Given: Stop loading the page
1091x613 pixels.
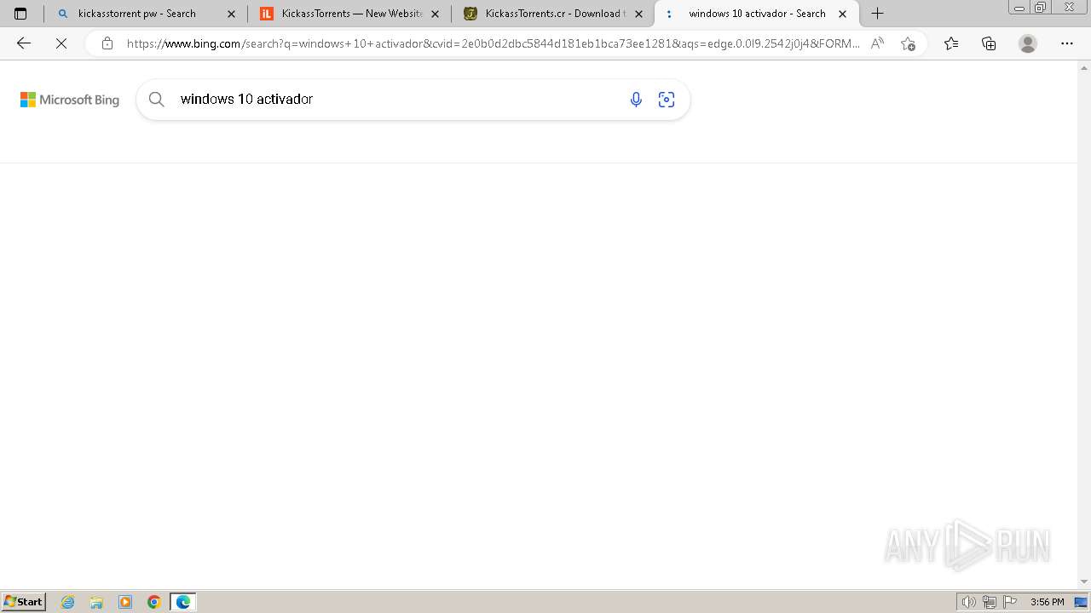Looking at the screenshot, I should pos(61,43).
